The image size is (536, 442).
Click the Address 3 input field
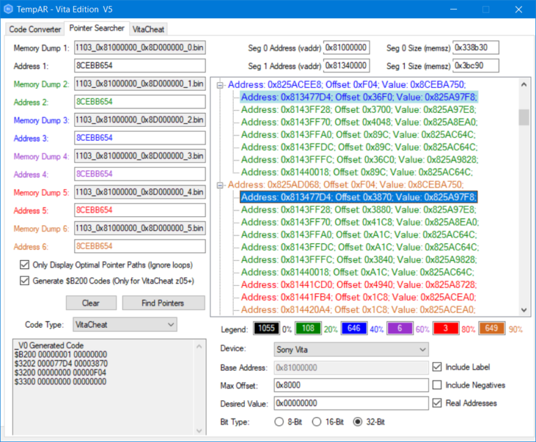(140, 138)
